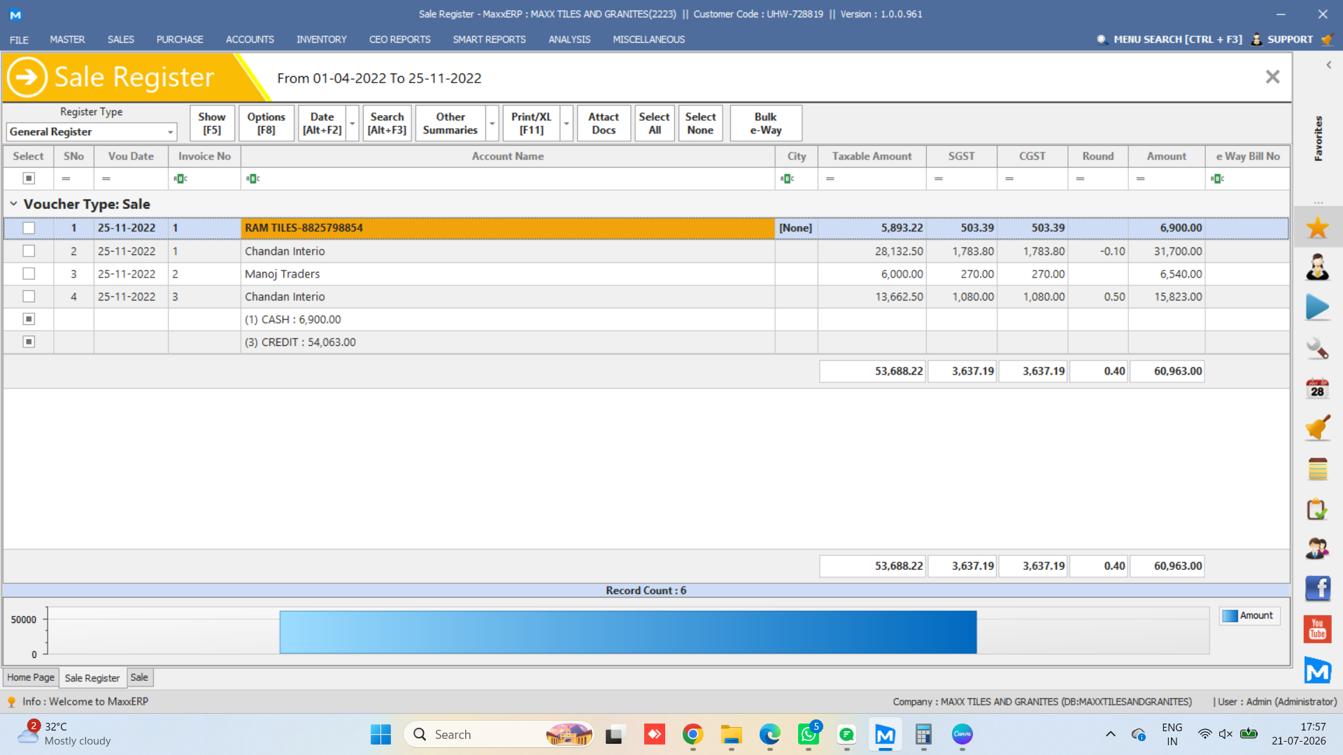Viewport: 1343px width, 755px height.
Task: Open the City filter condition selector
Action: (788, 179)
